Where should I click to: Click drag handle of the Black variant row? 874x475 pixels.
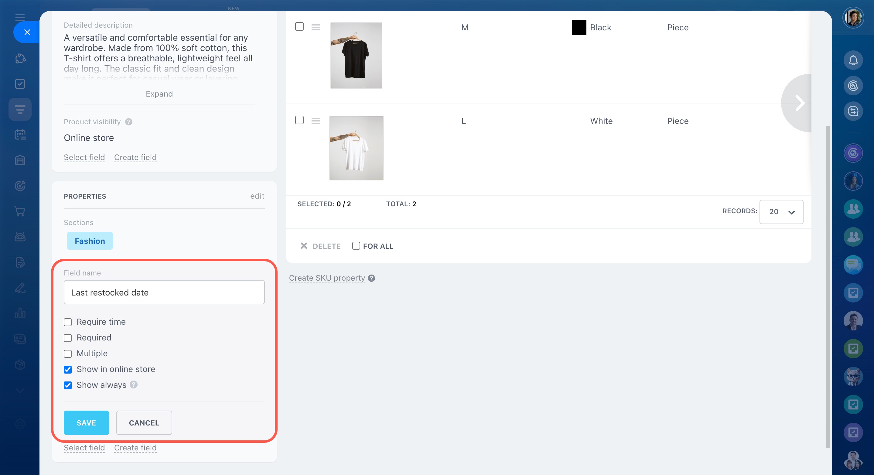point(316,27)
